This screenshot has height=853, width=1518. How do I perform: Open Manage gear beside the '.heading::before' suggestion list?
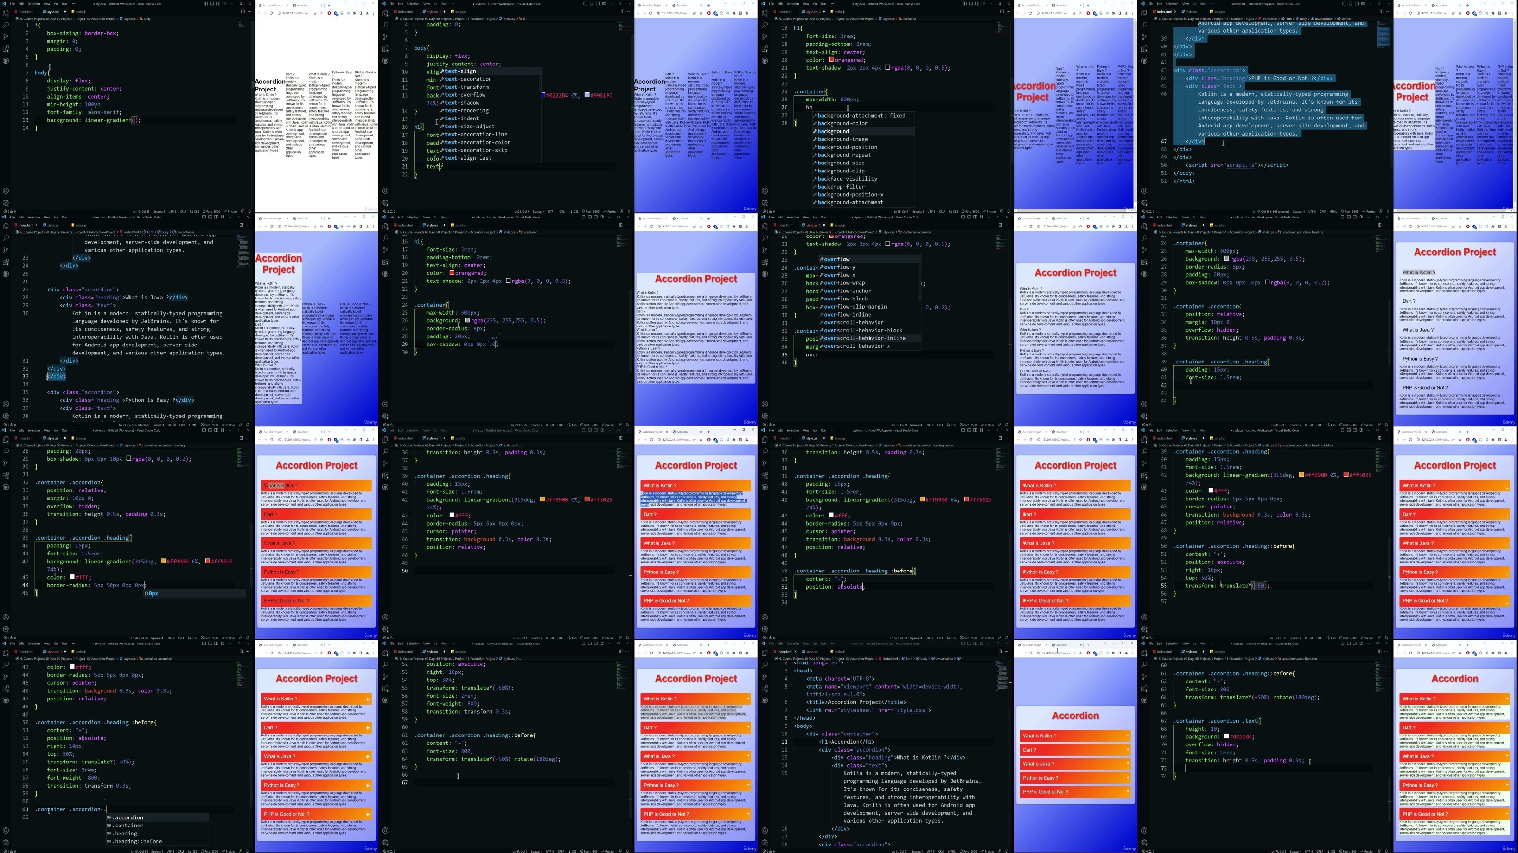click(6, 843)
